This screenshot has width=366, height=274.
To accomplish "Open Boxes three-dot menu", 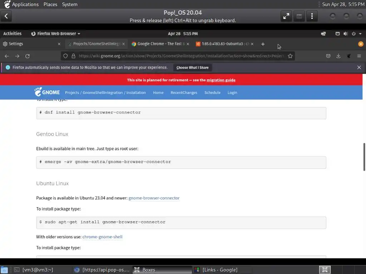I will pos(312,16).
